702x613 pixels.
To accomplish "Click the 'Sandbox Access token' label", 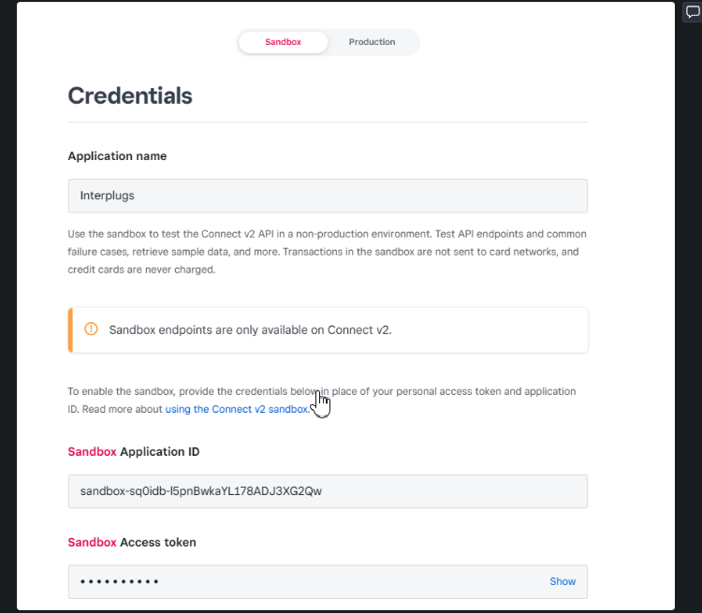I will pyautogui.click(x=131, y=542).
